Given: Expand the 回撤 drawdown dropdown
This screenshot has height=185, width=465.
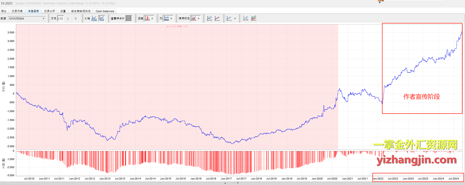Looking at the screenshot, I should click(152, 18).
